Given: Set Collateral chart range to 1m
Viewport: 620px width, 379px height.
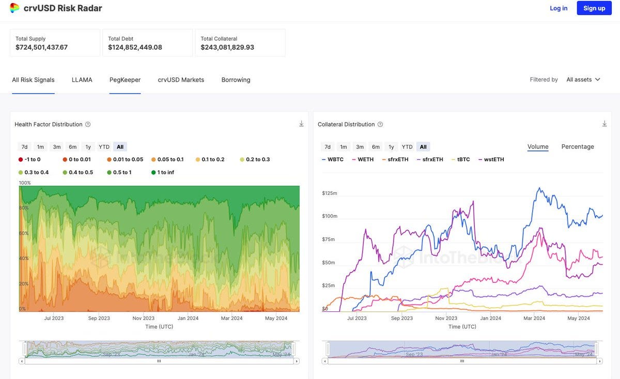Looking at the screenshot, I should click(344, 147).
